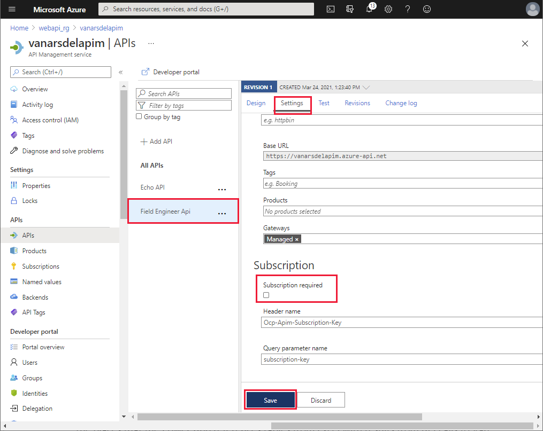Save the API settings

(x=270, y=400)
